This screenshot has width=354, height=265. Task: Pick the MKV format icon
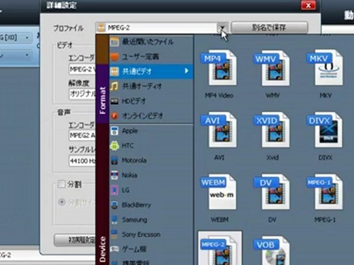coord(325,68)
